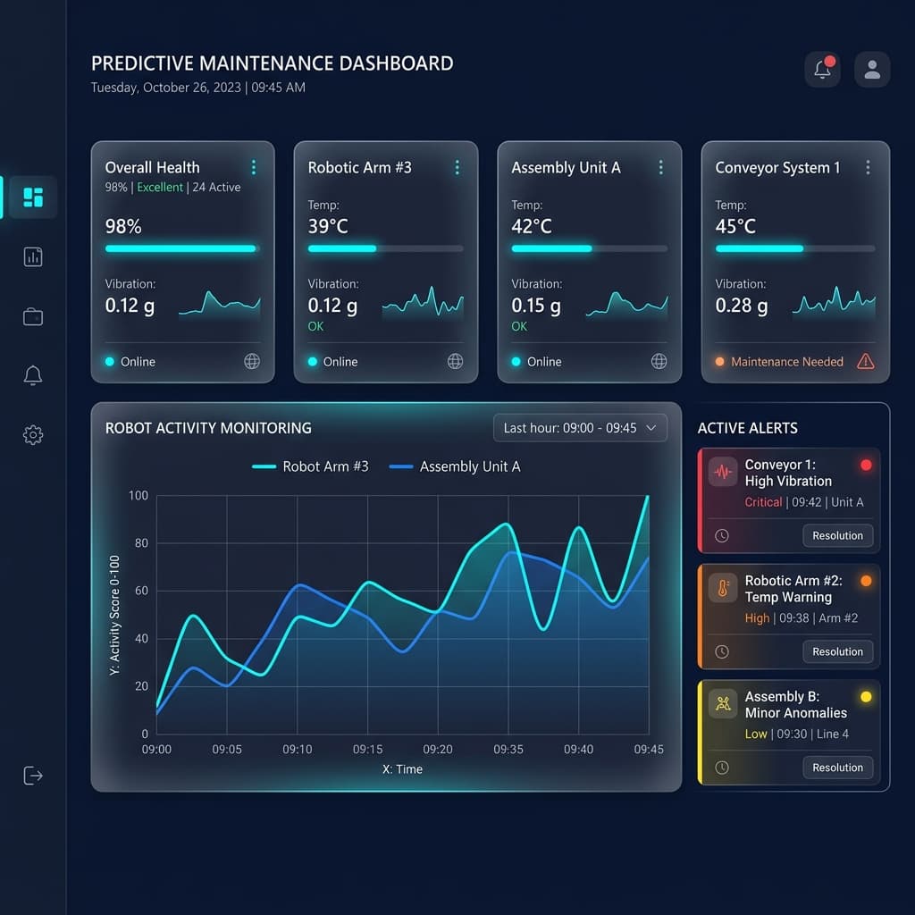
Task: Click the 0.28 g vibration value
Action: 741,306
